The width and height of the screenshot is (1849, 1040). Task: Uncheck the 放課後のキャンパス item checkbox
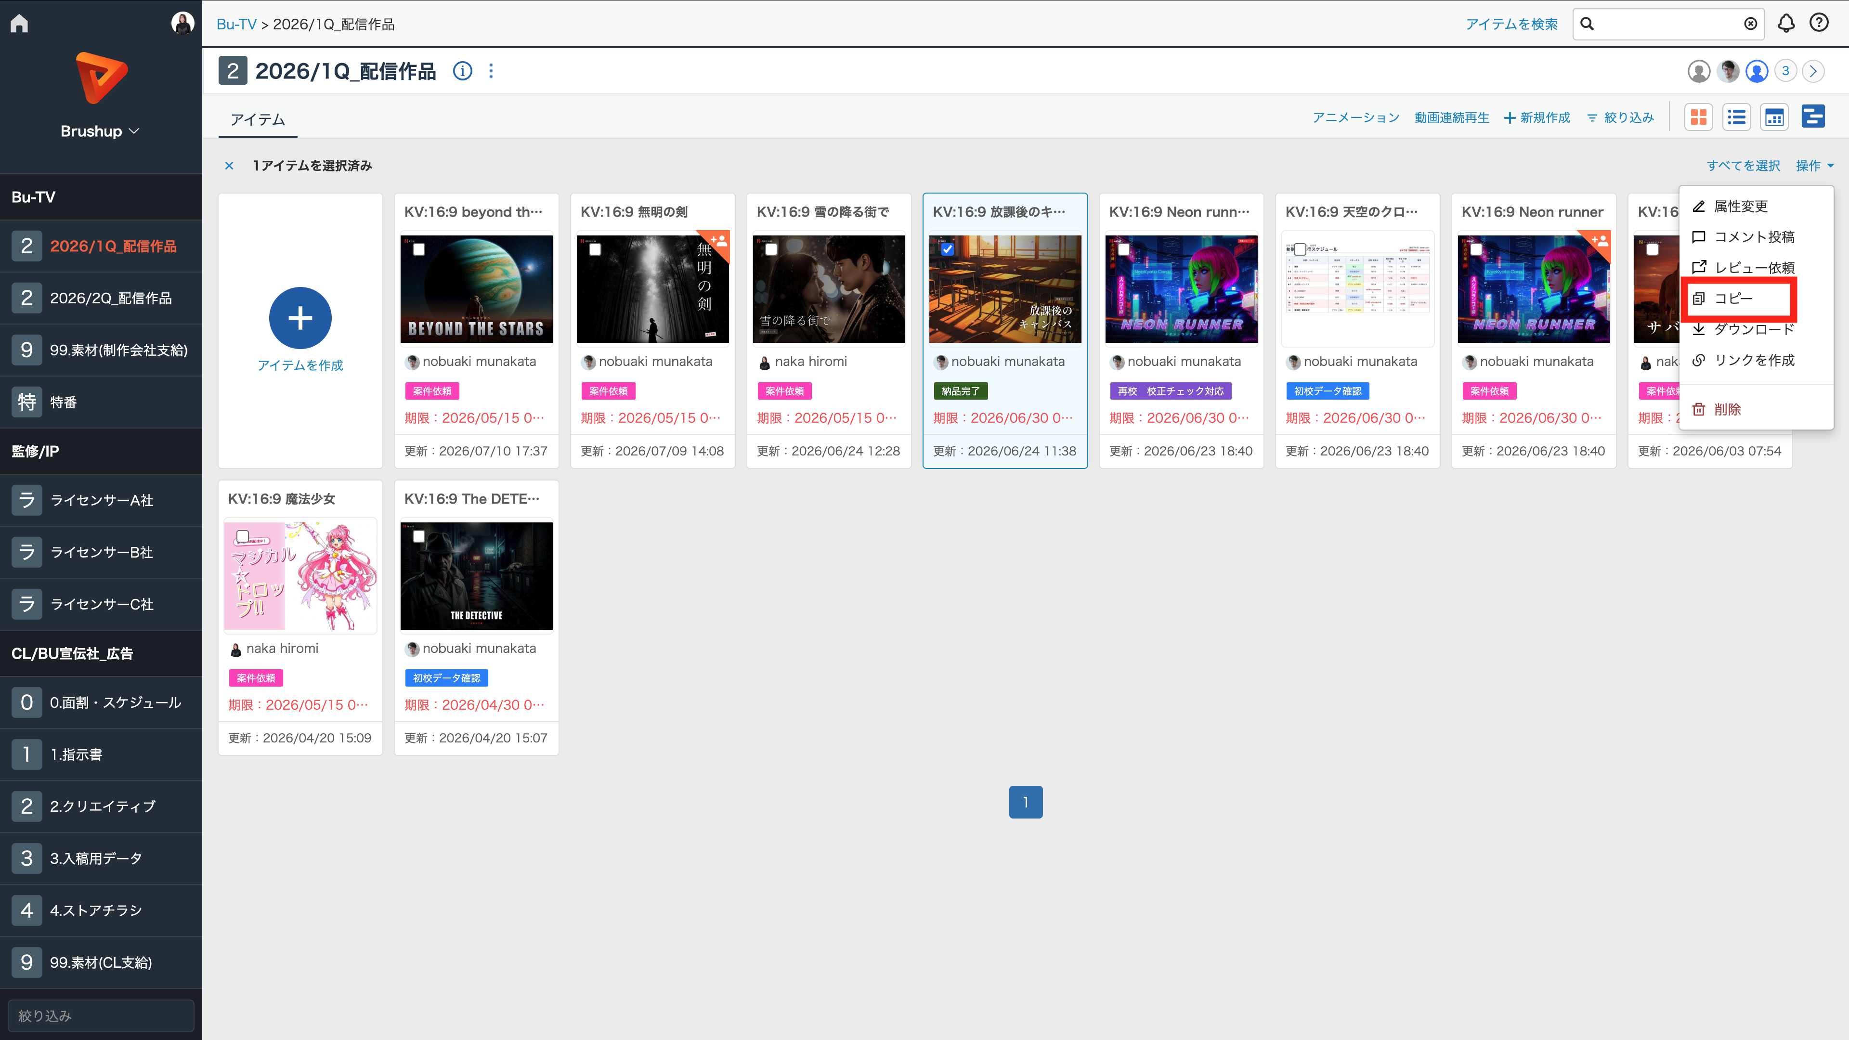[x=948, y=249]
